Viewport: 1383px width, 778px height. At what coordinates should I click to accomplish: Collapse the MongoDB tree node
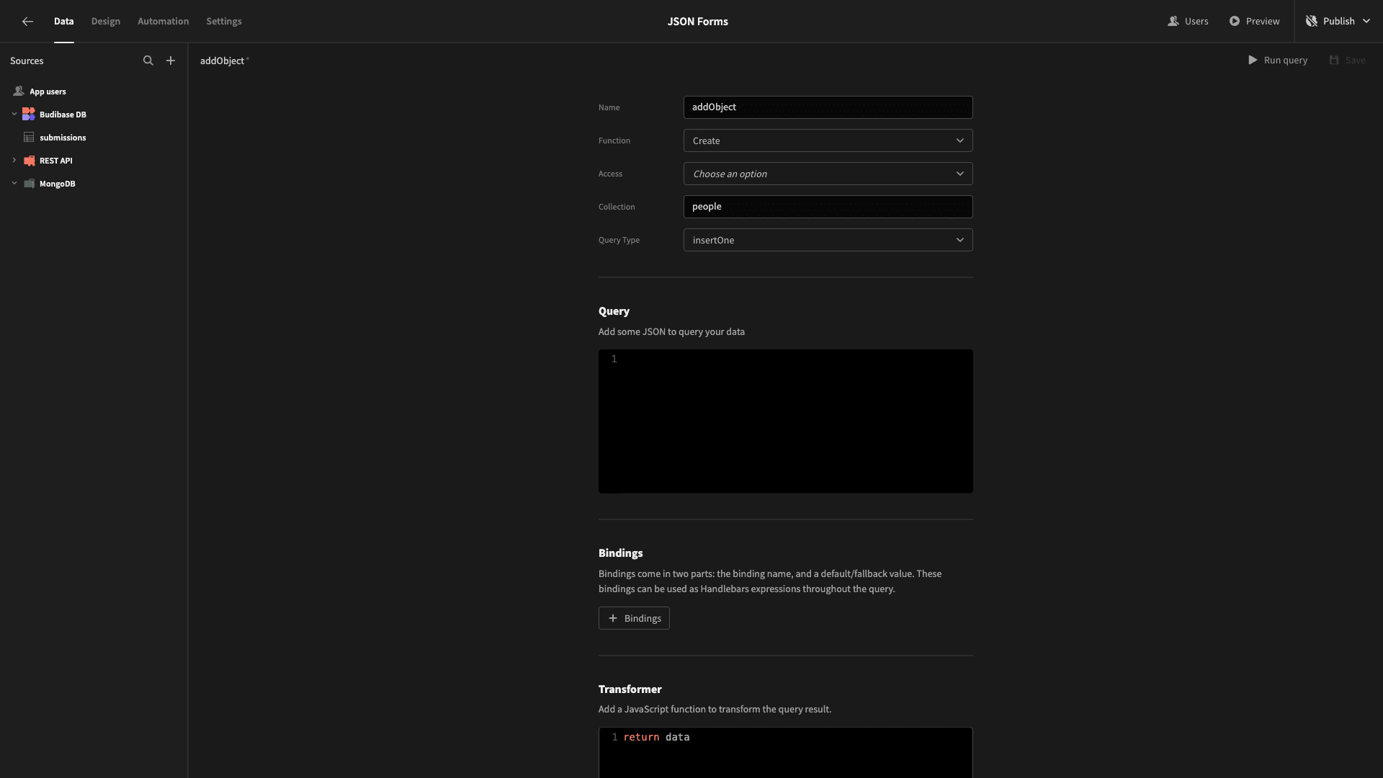[14, 183]
